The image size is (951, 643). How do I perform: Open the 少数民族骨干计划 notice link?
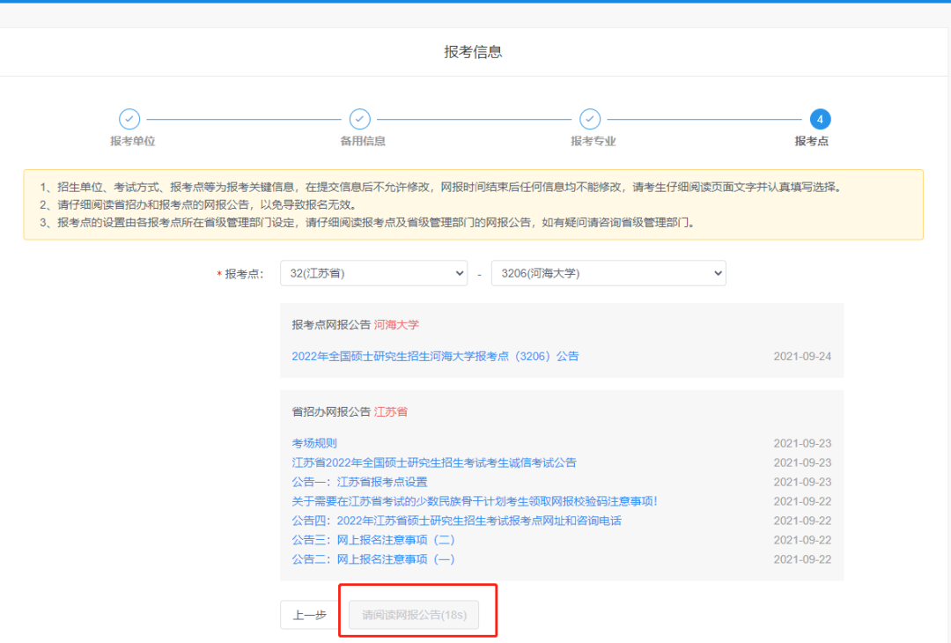(475, 502)
